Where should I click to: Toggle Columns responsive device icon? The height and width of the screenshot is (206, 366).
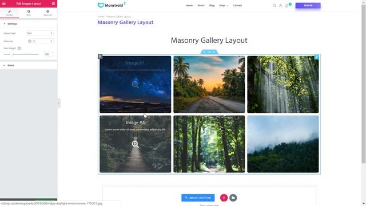pos(30,41)
